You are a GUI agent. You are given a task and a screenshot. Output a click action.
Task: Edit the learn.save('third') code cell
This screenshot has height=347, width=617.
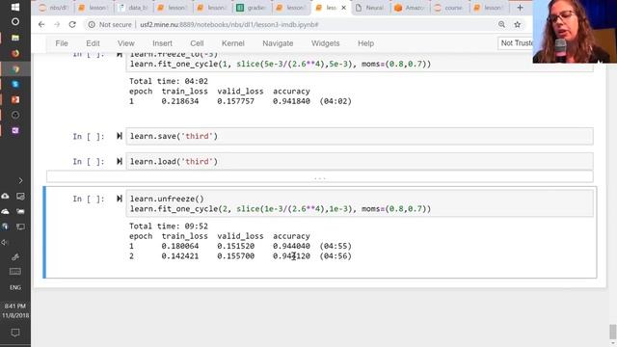360,136
